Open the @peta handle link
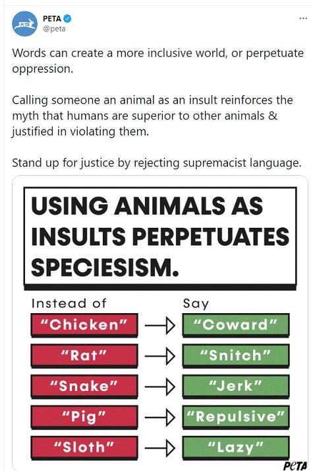 tap(54, 29)
